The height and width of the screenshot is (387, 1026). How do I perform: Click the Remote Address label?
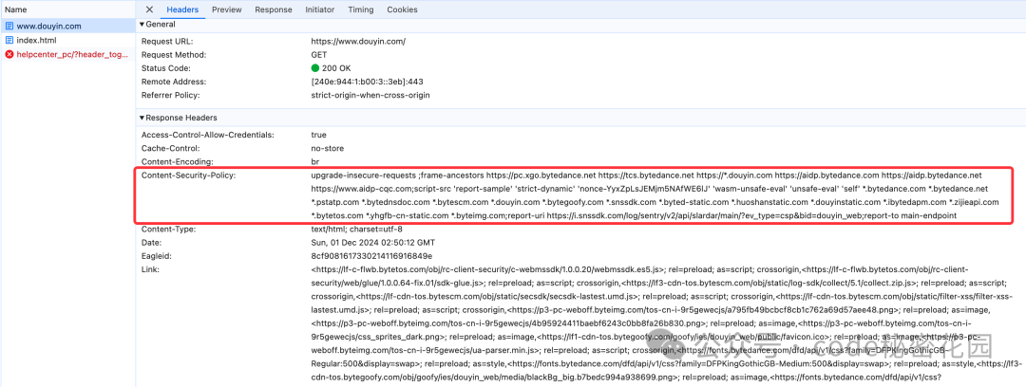[174, 82]
